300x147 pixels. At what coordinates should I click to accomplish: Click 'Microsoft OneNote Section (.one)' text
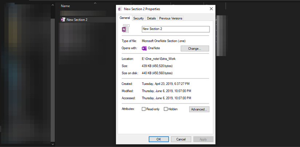pos(164,41)
